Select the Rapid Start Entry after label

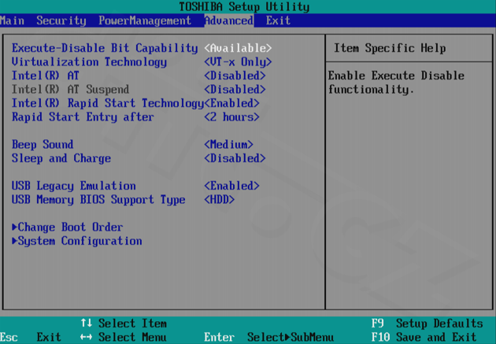coord(83,117)
